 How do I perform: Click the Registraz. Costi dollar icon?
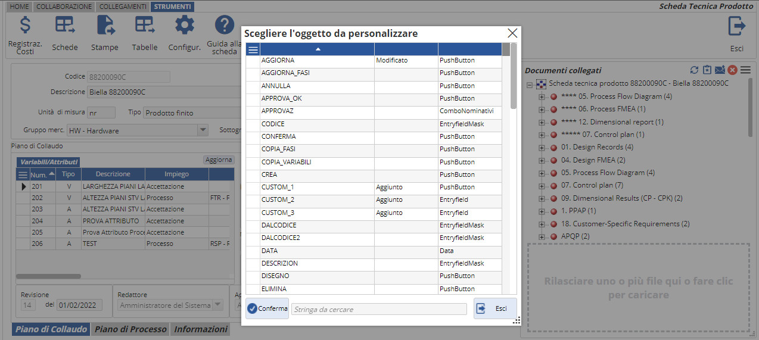pyautogui.click(x=25, y=26)
